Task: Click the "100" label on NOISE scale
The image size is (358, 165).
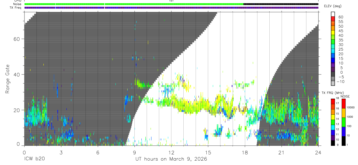Action: pos(349,126)
